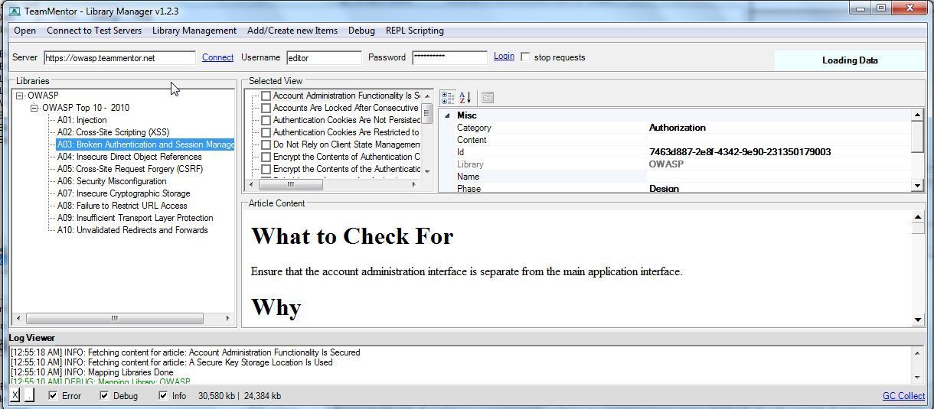934x409 pixels.
Task: Enable the stop requests checkbox
Action: [525, 57]
